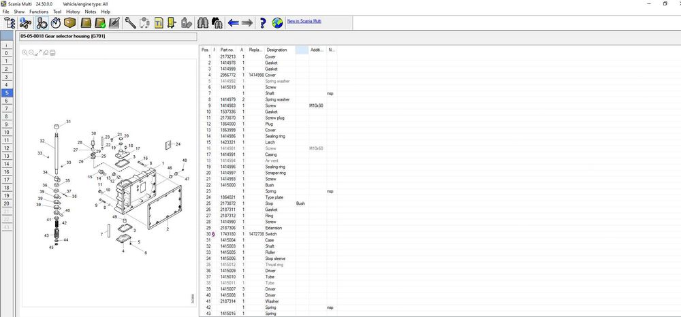This screenshot has width=681, height=317.
Task: Click the binoculars with tree search icon
Action: tap(217, 22)
